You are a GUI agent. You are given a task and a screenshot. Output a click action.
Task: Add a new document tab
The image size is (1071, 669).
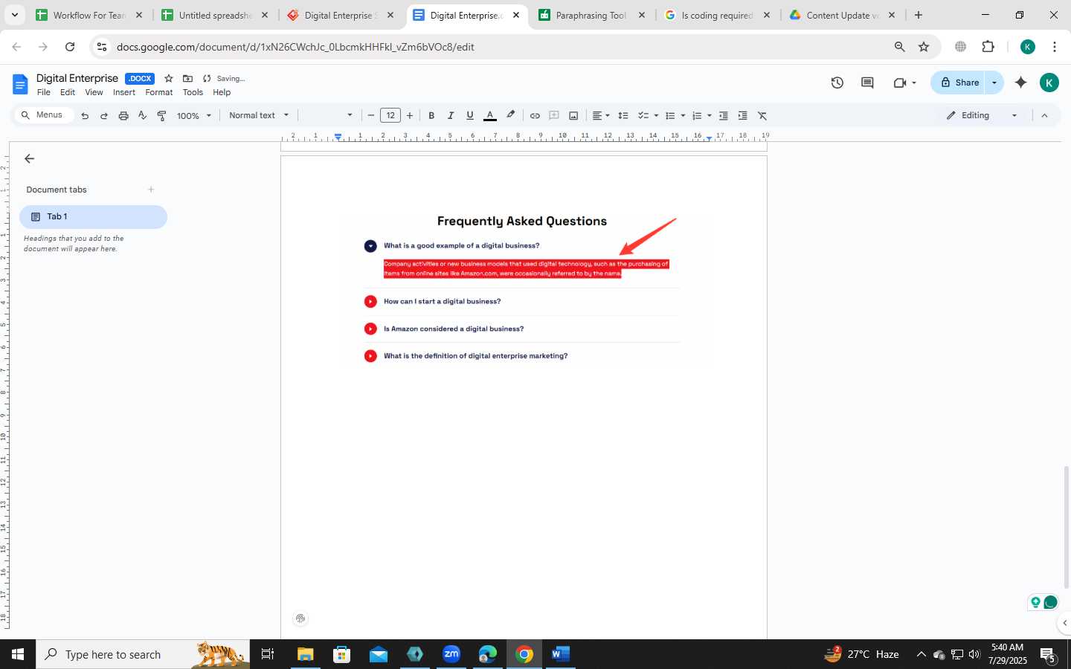click(151, 190)
